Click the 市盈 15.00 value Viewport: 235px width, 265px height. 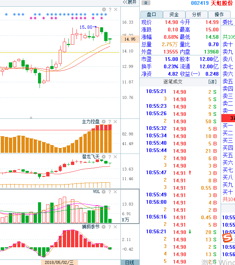(171, 59)
